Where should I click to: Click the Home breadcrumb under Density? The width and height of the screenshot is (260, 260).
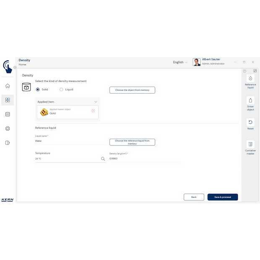point(22,65)
